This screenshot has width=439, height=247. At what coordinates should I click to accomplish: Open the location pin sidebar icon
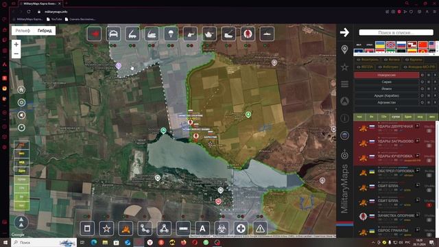344,49
